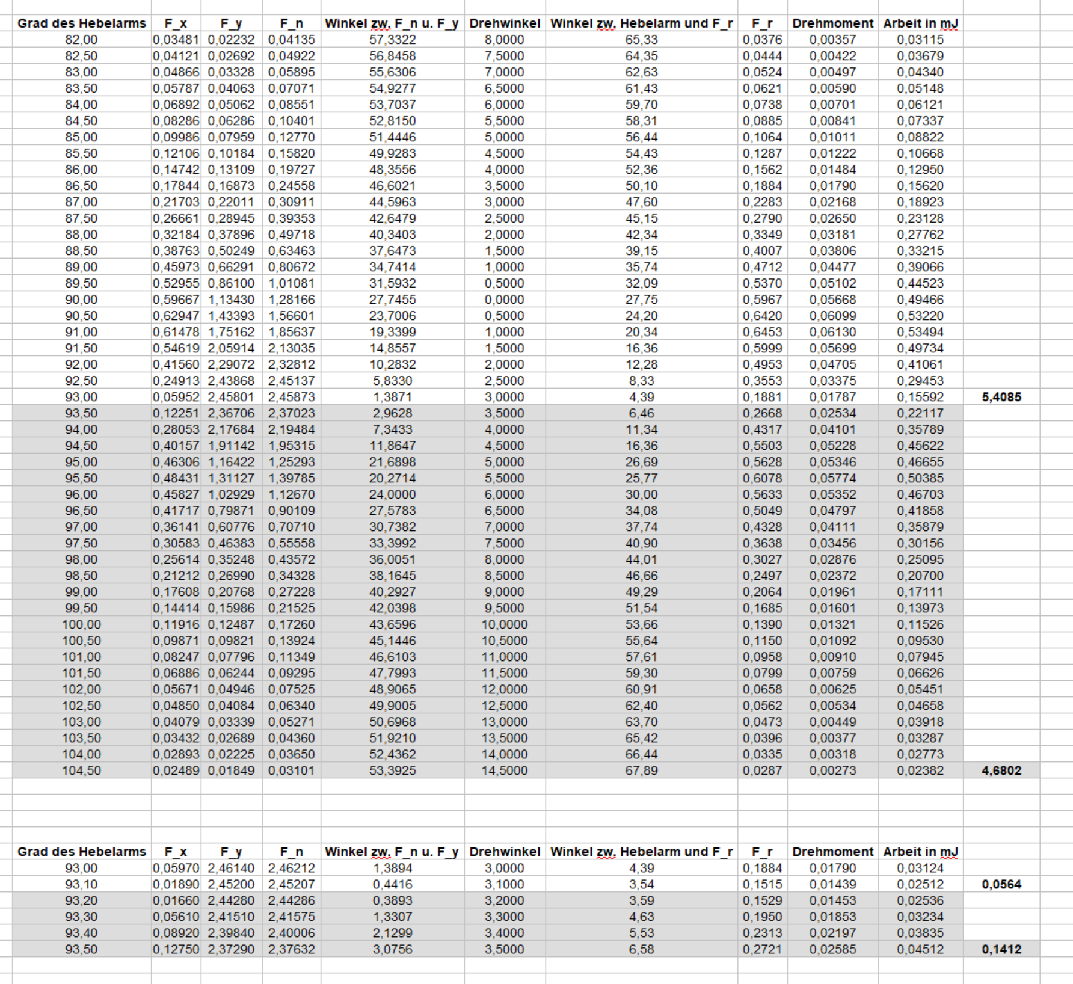1073x984 pixels.
Task: Select angle value 51,4446
Action: tap(392, 137)
